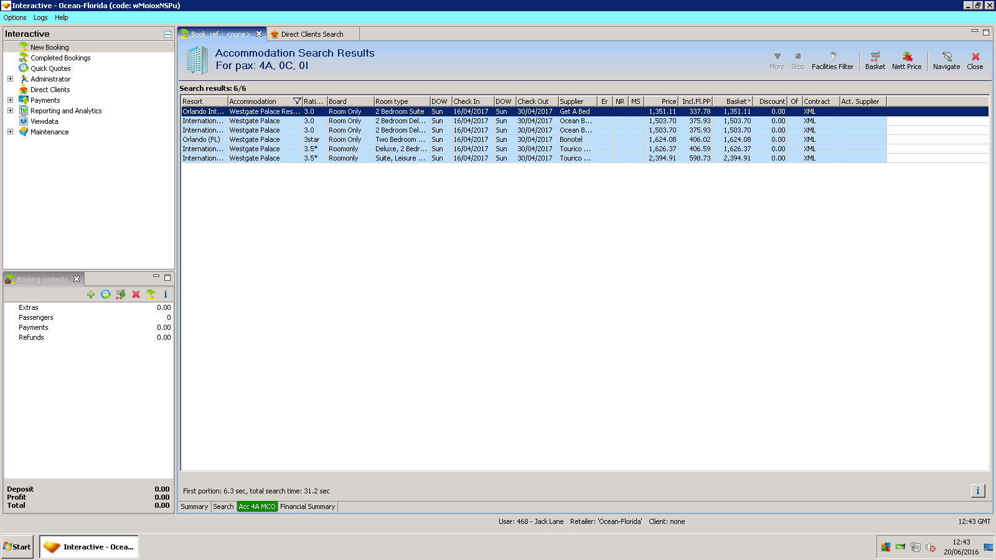Open Viewdata in the tree

click(x=44, y=121)
